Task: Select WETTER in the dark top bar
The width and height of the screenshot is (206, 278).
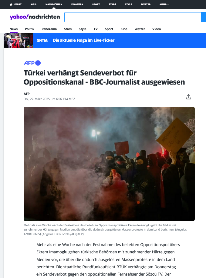Action: (146, 5)
